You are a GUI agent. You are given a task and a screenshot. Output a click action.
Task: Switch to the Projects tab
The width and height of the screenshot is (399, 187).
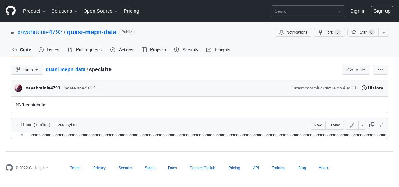(154, 50)
